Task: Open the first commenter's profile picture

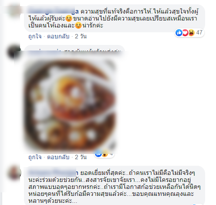Action: click(x=14, y=10)
